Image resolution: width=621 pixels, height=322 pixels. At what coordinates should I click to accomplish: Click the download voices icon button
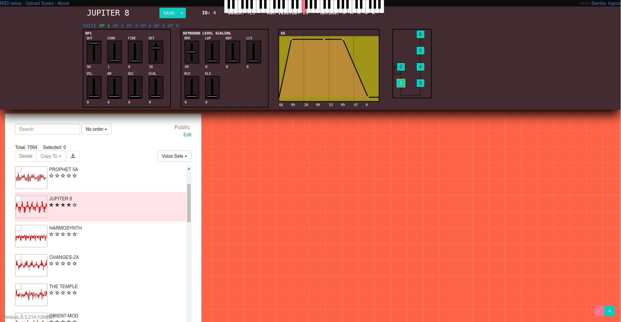(73, 156)
